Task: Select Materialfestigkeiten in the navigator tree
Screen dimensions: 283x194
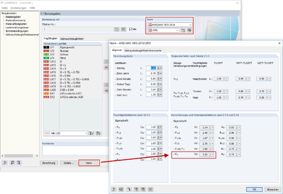Action: point(16,24)
